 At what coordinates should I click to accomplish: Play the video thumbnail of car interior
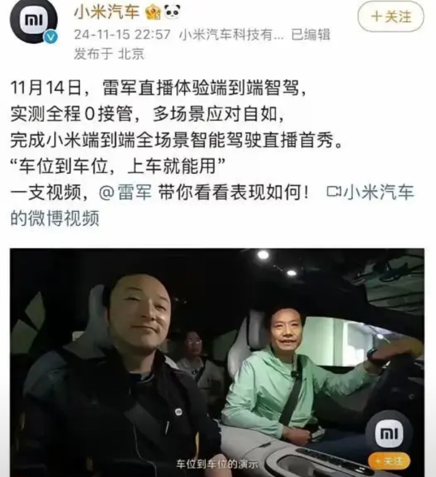[217, 362]
